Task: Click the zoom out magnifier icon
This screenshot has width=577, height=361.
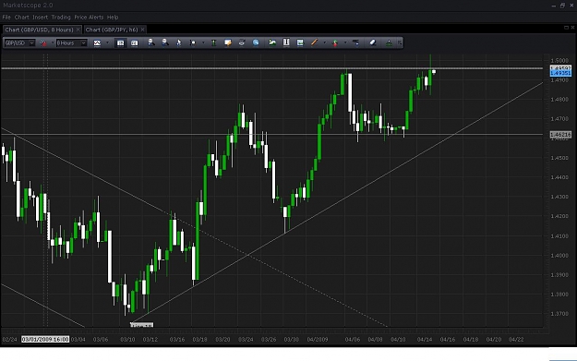Action: click(x=165, y=42)
